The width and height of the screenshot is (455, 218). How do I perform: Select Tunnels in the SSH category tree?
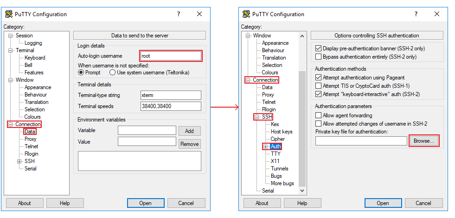click(280, 169)
